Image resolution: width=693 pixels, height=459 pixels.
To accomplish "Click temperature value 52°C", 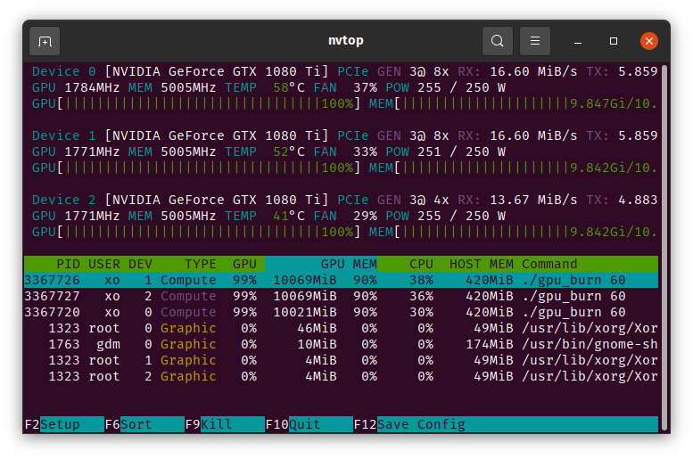I will point(289,152).
